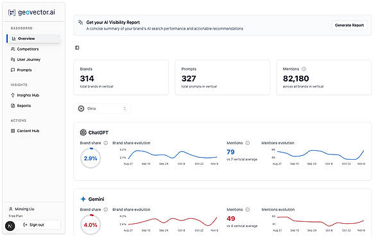
Task: Click the Generate Report button
Action: pyautogui.click(x=349, y=25)
